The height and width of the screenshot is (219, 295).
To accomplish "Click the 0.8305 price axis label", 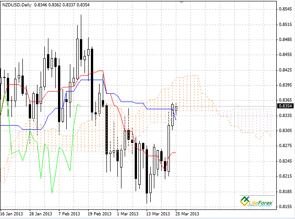I will [285, 131].
